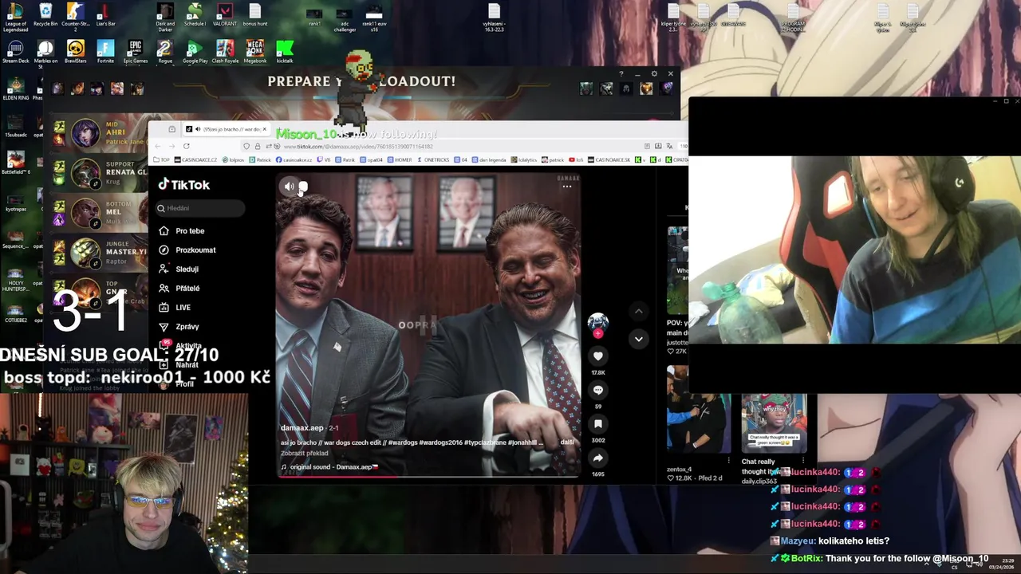Open Megabonk desktop shortcut
Viewport: 1021px width, 574px height.
(255, 52)
